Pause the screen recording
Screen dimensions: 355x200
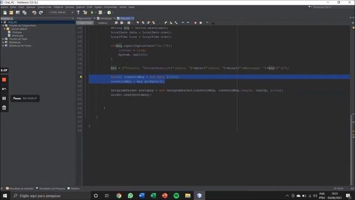(x=4, y=98)
